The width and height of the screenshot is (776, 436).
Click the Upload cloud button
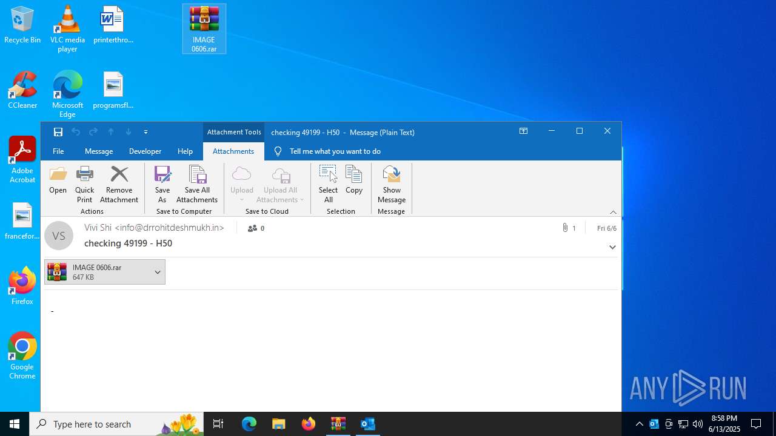(x=241, y=185)
